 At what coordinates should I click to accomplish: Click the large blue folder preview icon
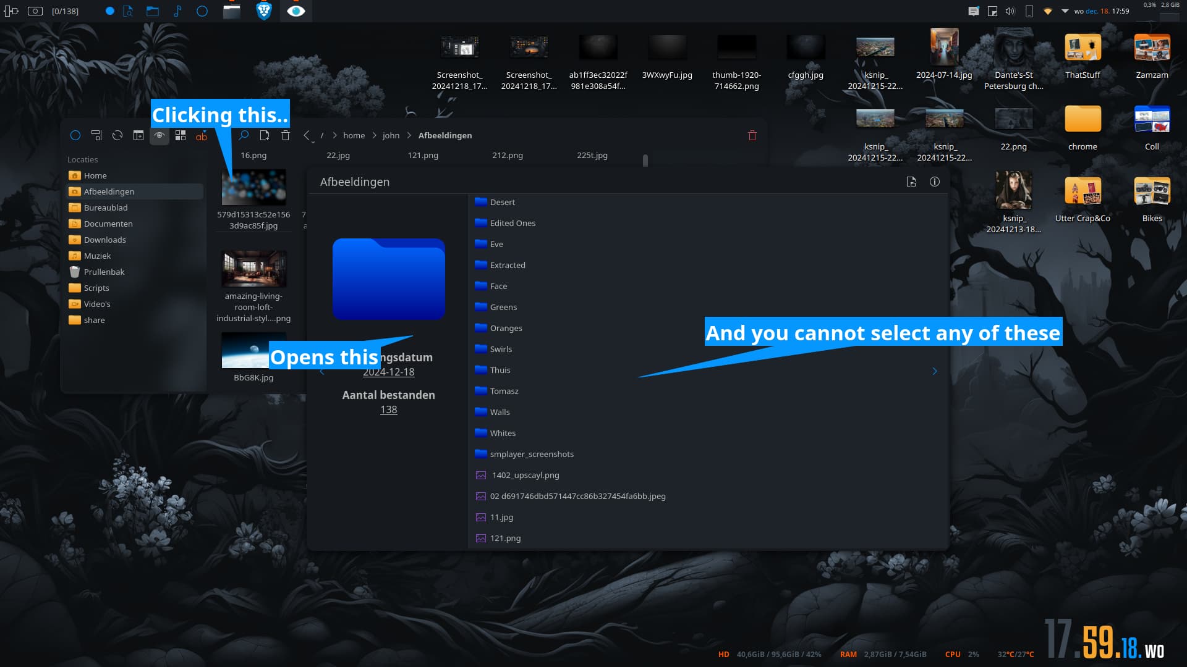coord(388,279)
